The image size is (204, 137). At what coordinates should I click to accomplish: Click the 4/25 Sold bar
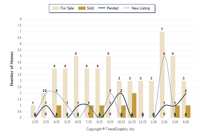(59, 112)
